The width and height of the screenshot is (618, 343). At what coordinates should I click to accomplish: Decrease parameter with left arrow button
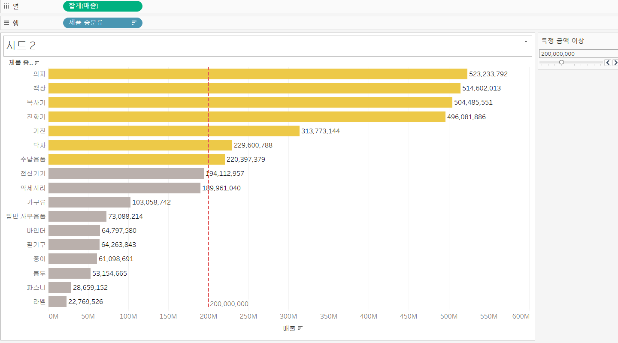[x=608, y=63]
